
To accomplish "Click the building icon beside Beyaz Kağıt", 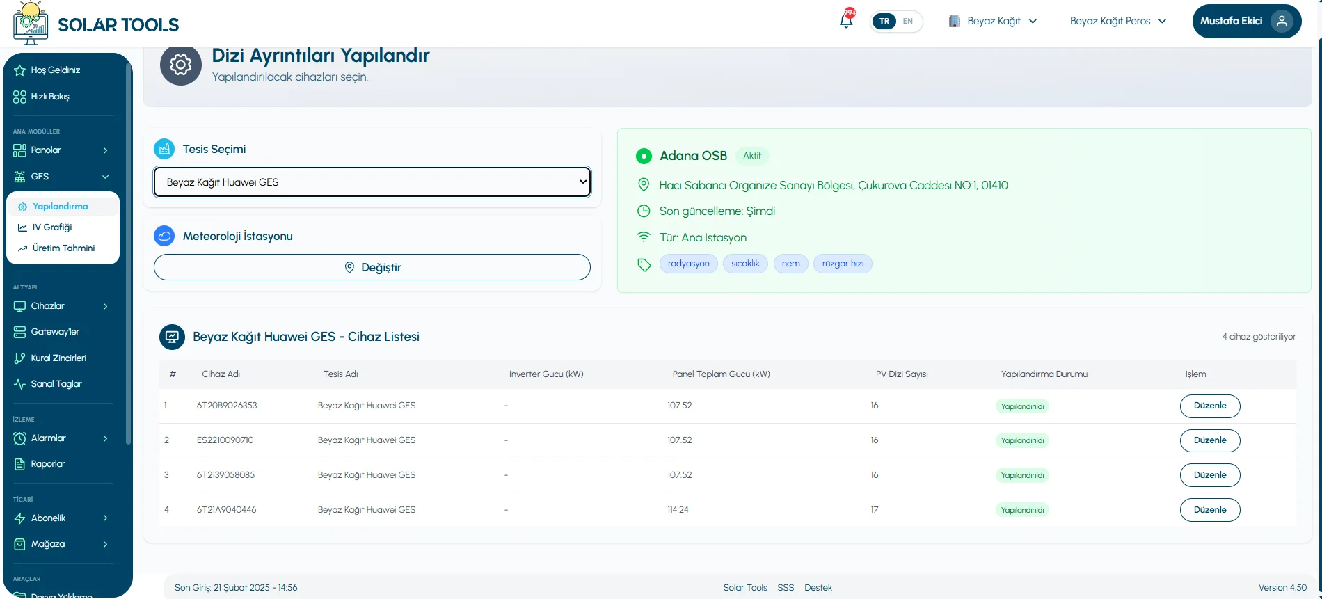I will pos(955,21).
